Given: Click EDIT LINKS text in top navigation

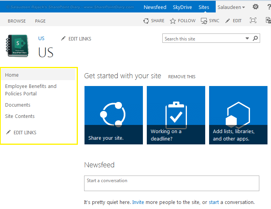Looking at the screenshot, I should pos(80,39).
